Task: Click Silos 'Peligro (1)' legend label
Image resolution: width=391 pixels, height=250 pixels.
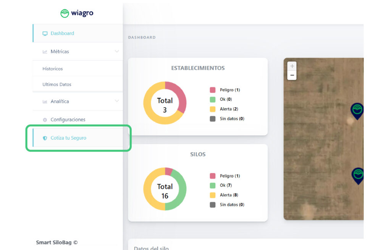Action: [230, 176]
